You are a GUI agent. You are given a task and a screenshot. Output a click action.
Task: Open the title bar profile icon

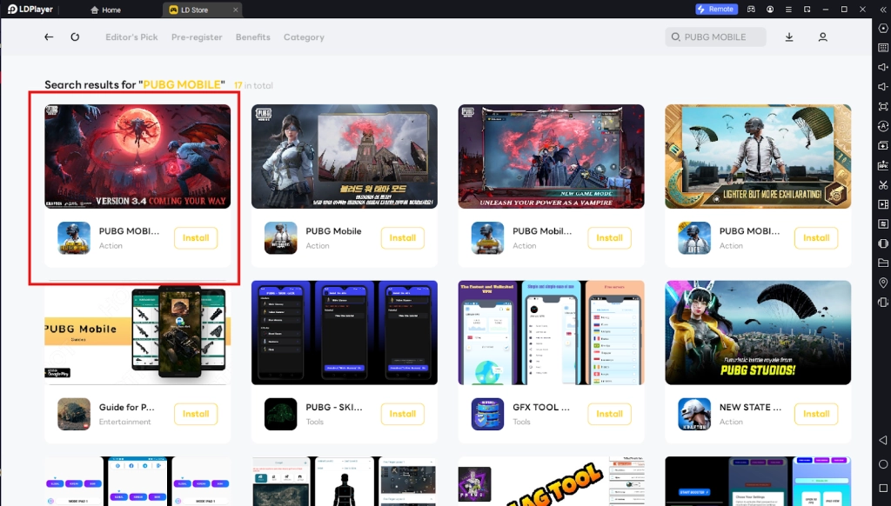(x=770, y=9)
